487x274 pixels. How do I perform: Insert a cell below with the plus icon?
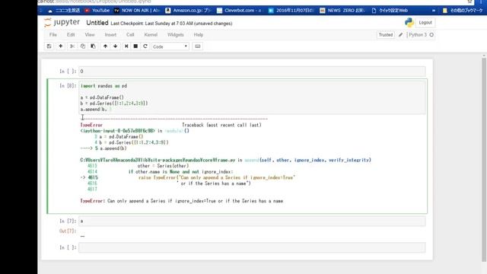(x=61, y=46)
